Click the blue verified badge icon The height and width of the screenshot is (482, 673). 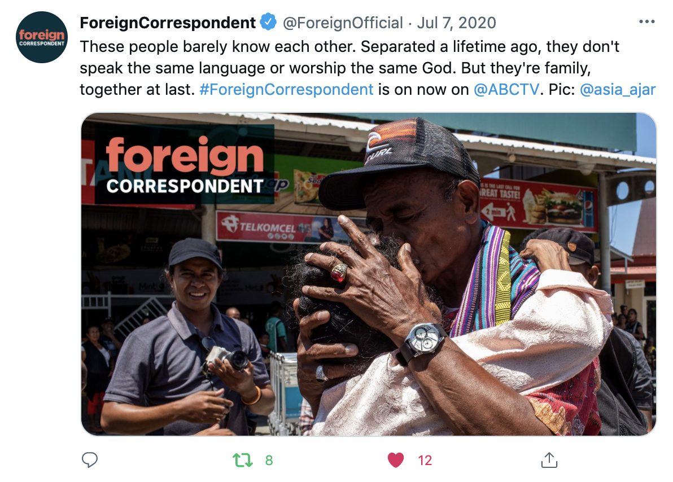(x=269, y=22)
